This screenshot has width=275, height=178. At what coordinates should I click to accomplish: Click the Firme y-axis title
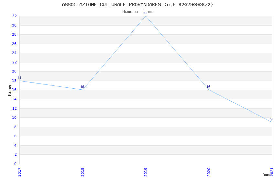tap(9, 90)
